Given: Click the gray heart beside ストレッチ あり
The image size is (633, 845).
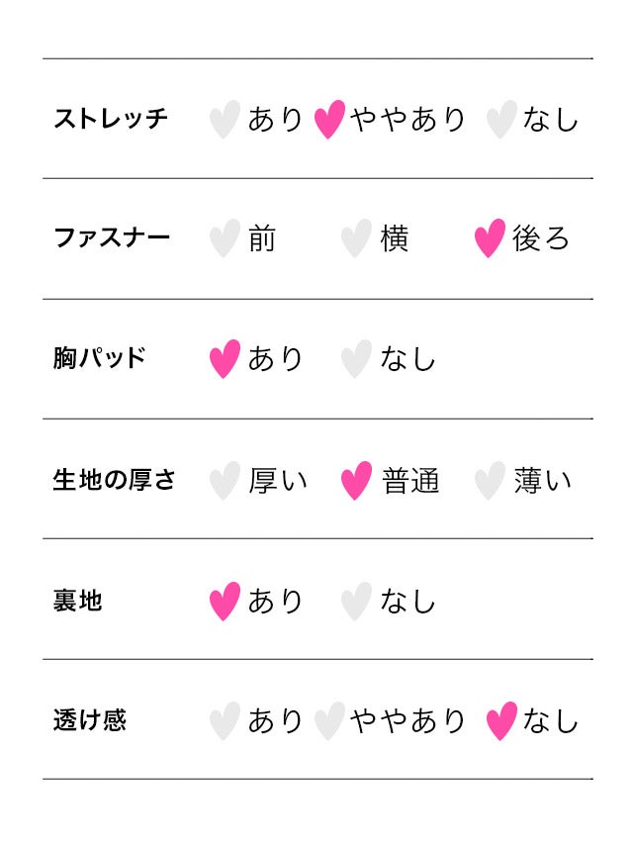Looking at the screenshot, I should click(x=225, y=120).
